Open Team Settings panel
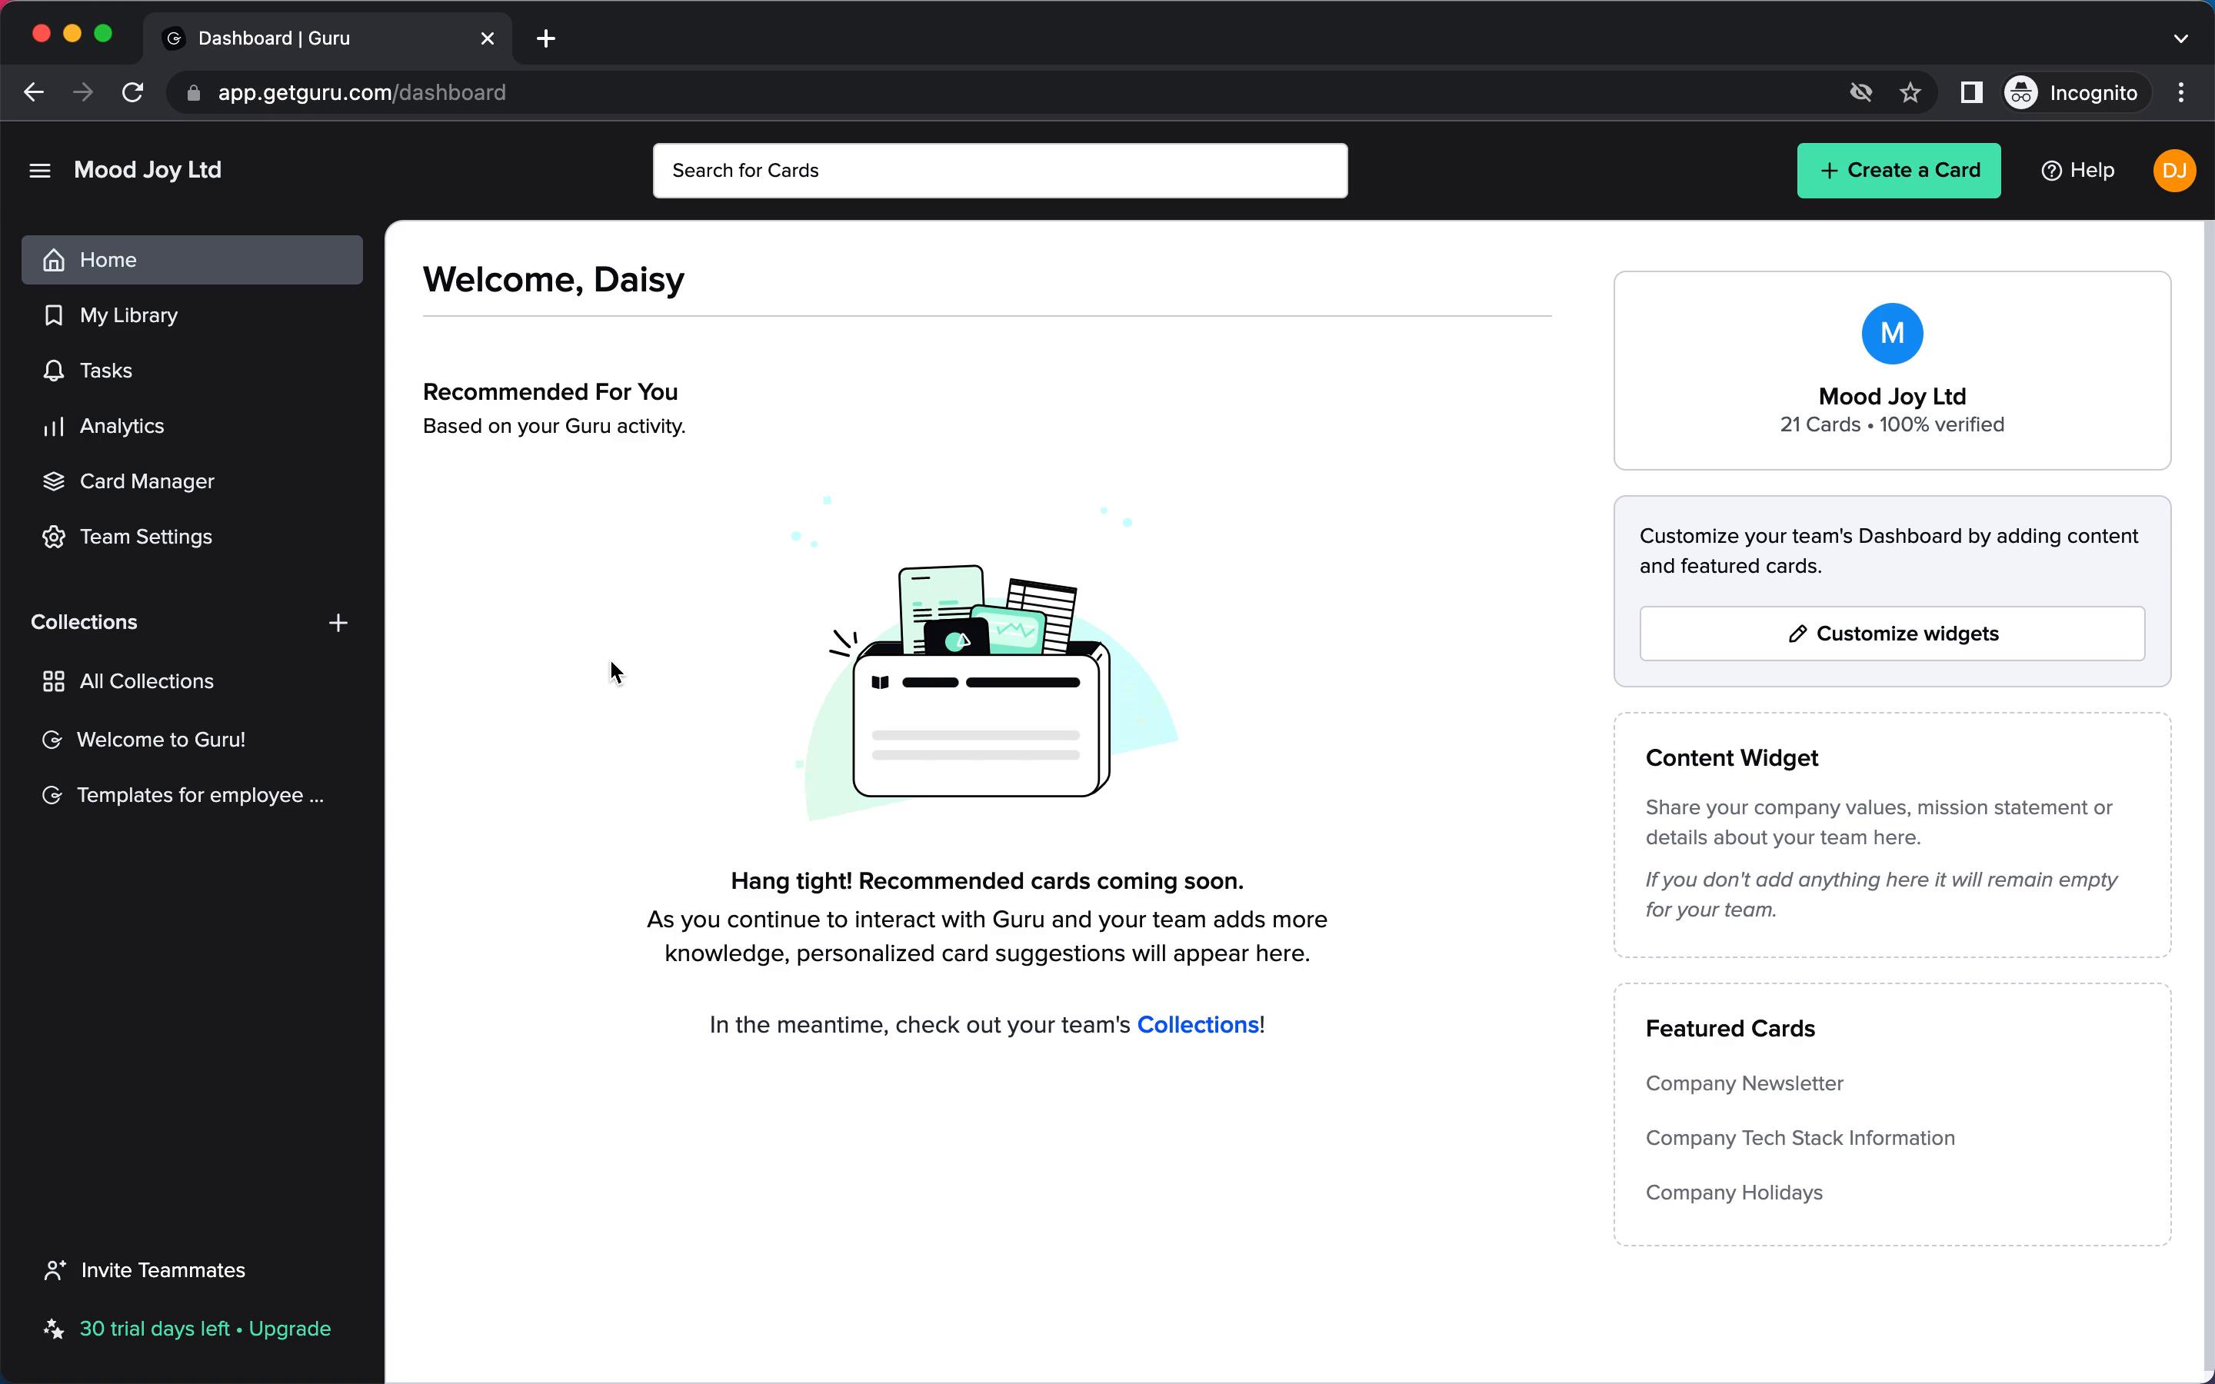 coord(145,536)
